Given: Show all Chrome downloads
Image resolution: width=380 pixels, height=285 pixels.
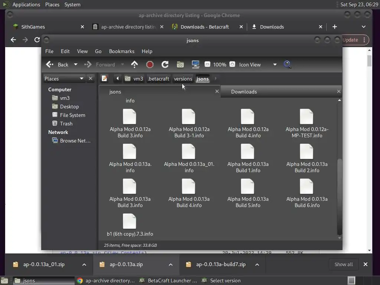Looking at the screenshot, I should (343, 264).
